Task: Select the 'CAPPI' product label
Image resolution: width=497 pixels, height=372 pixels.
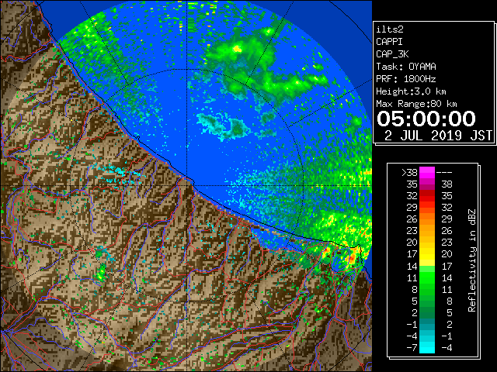Action: pos(389,42)
